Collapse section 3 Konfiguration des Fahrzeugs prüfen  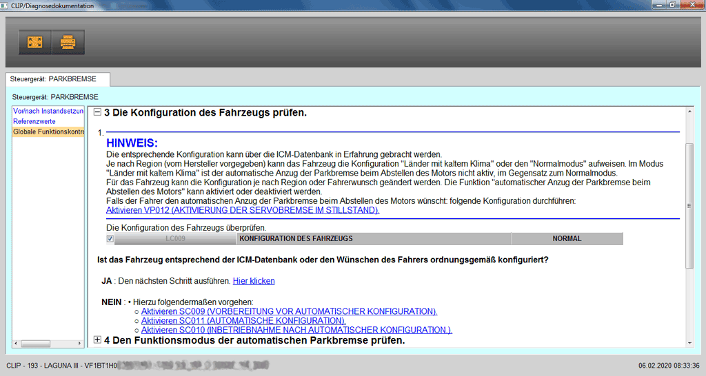click(97, 112)
